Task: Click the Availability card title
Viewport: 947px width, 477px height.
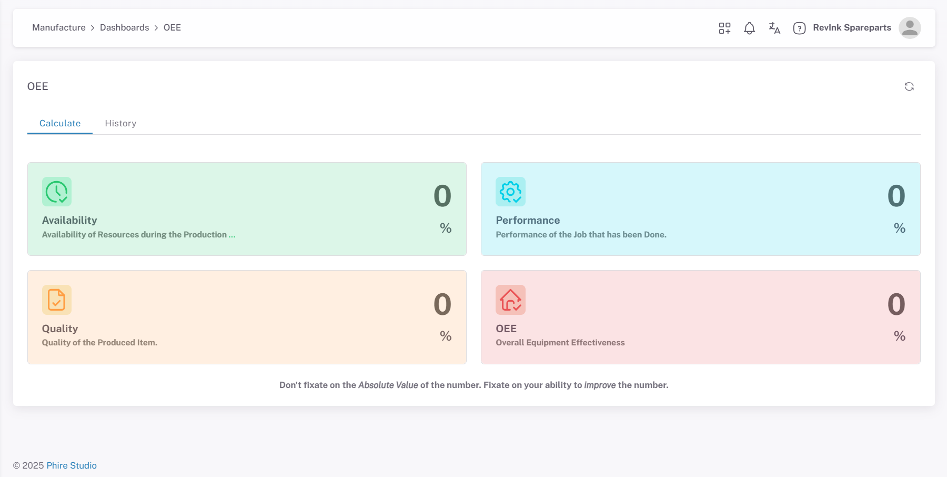Action: [69, 220]
